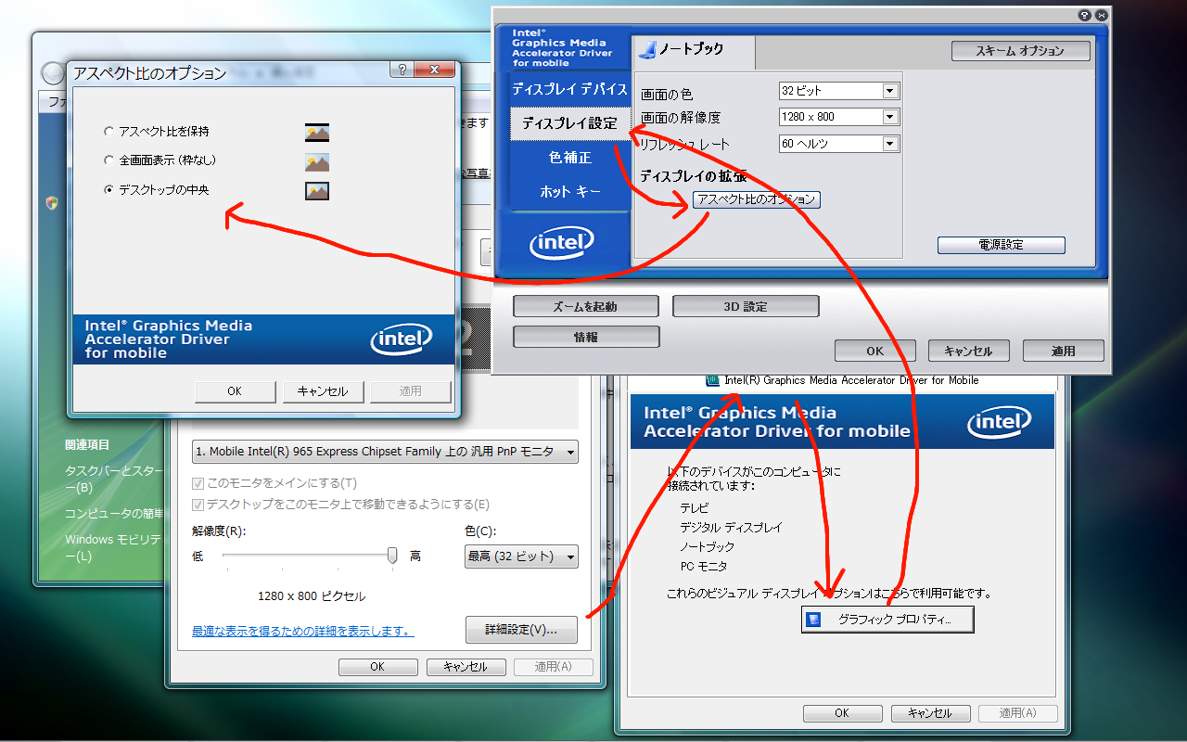Click the 1280 x 800 ピクセル resolution text

click(312, 596)
